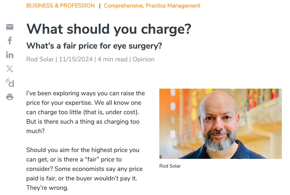Click the paragraph starting 'I've been exploring'
The width and height of the screenshot is (290, 195).
click(x=86, y=112)
